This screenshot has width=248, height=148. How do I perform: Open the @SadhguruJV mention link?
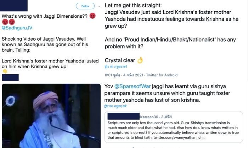tap(17, 28)
